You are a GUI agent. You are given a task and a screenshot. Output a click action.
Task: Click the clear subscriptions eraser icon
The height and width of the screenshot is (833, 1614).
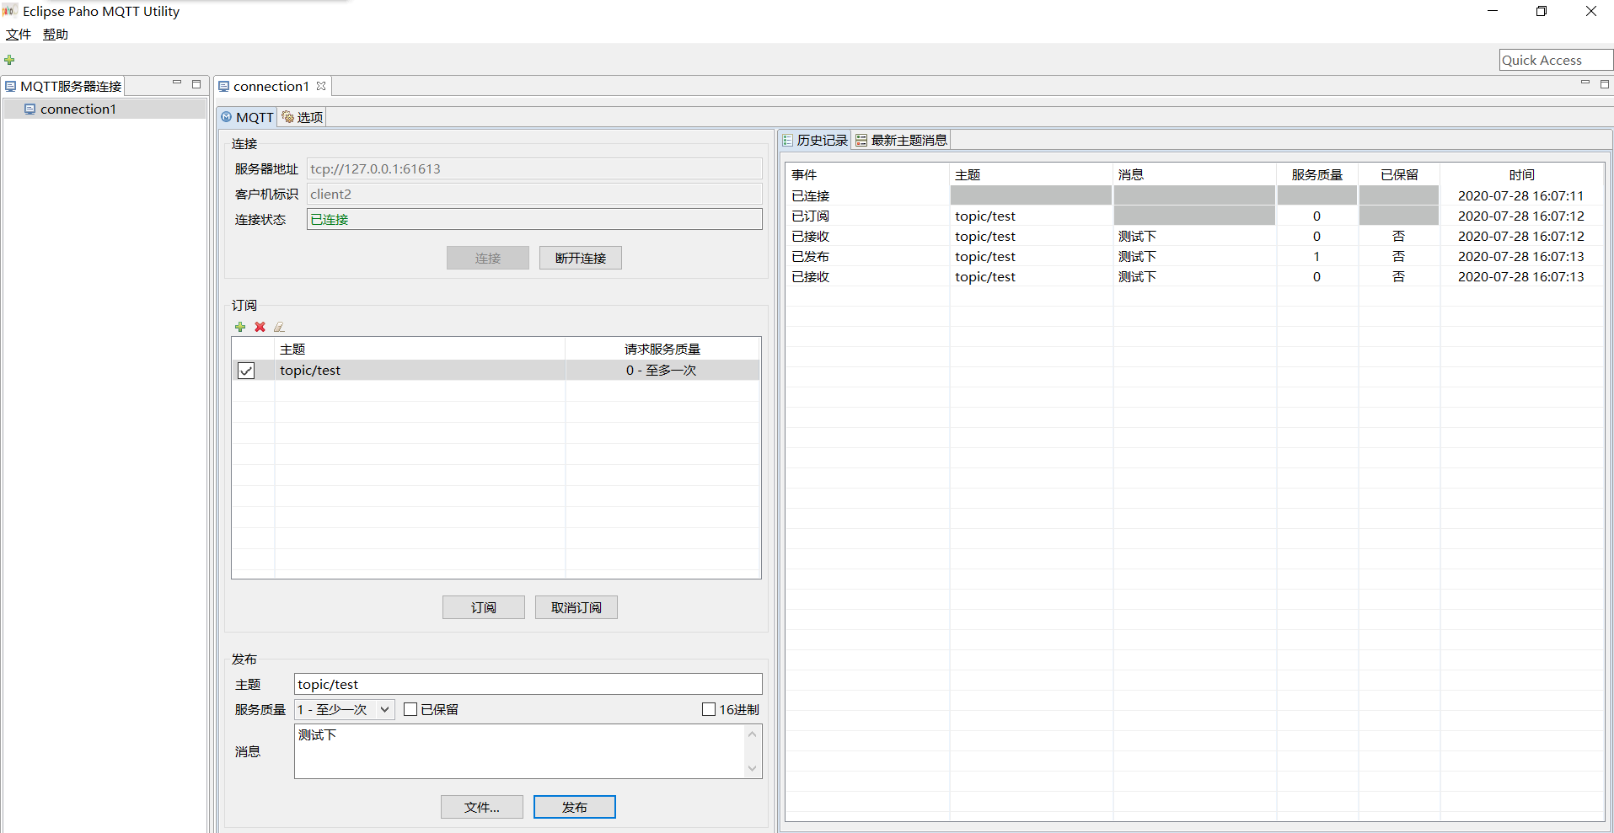pyautogui.click(x=279, y=327)
